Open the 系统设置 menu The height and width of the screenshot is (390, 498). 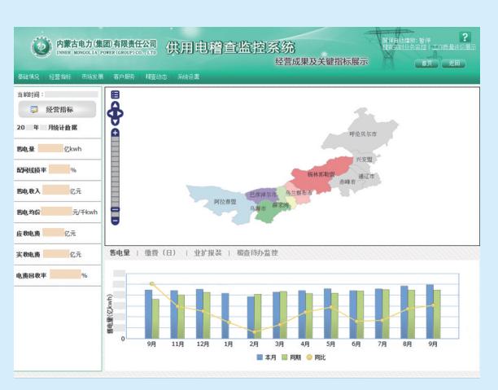coord(189,77)
